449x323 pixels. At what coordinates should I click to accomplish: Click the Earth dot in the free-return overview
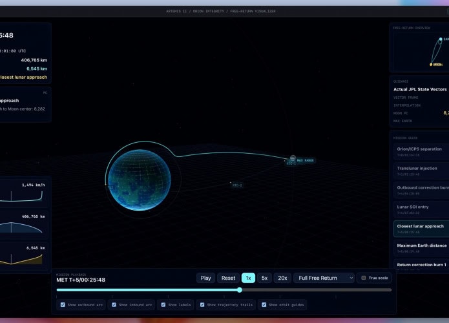tap(441, 39)
